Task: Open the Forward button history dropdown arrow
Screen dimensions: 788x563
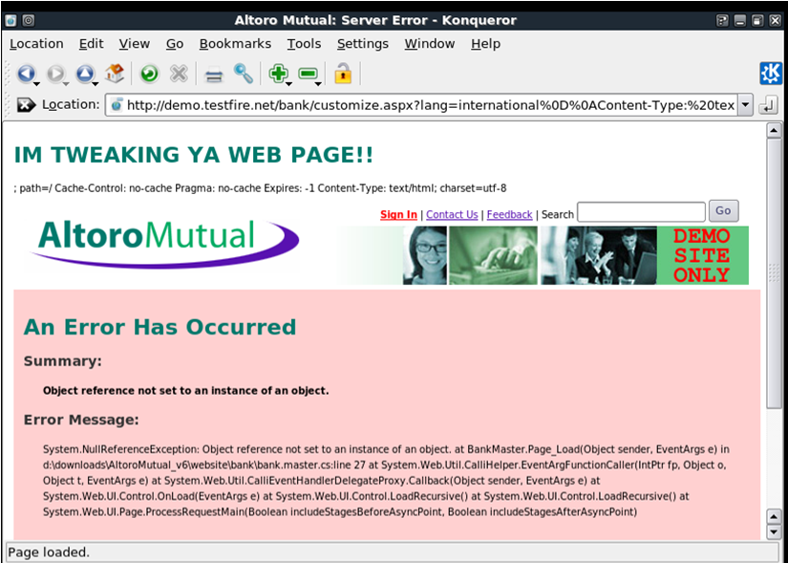Action: 66,83
